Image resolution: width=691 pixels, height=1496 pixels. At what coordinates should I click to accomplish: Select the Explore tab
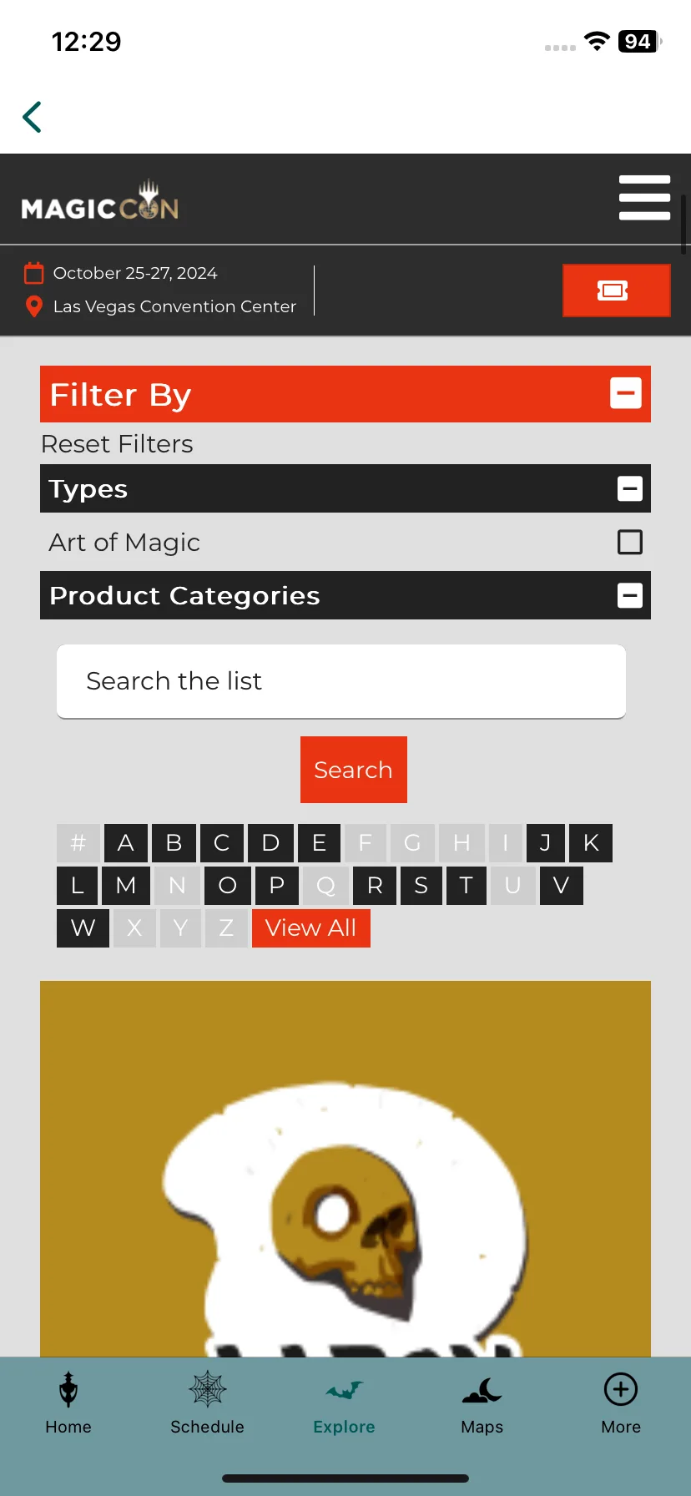pyautogui.click(x=344, y=1404)
